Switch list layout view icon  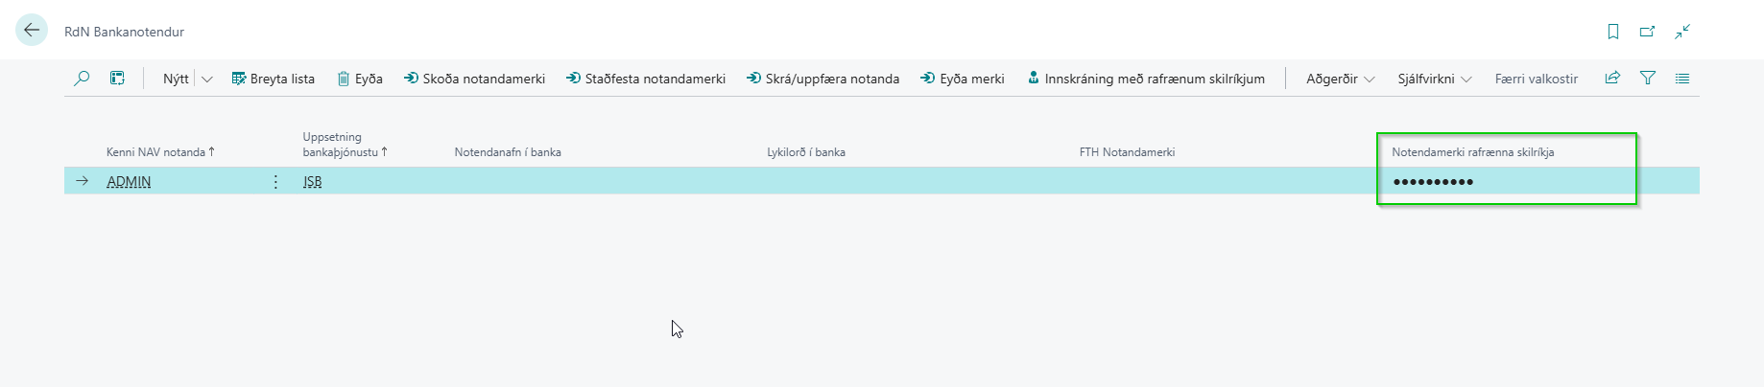point(1682,79)
